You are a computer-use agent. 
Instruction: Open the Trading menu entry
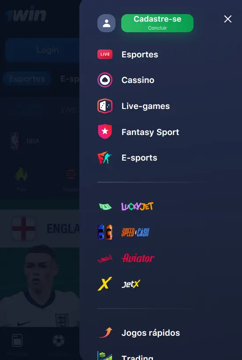[x=137, y=357]
